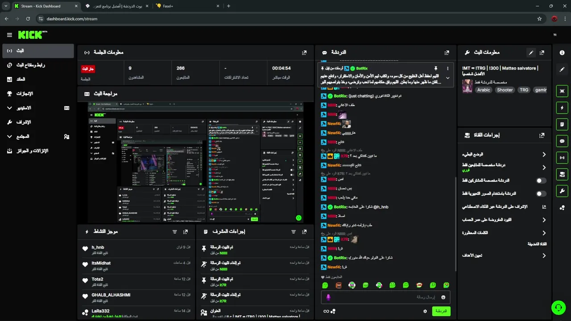Click the Shooter stream tag

505,90
